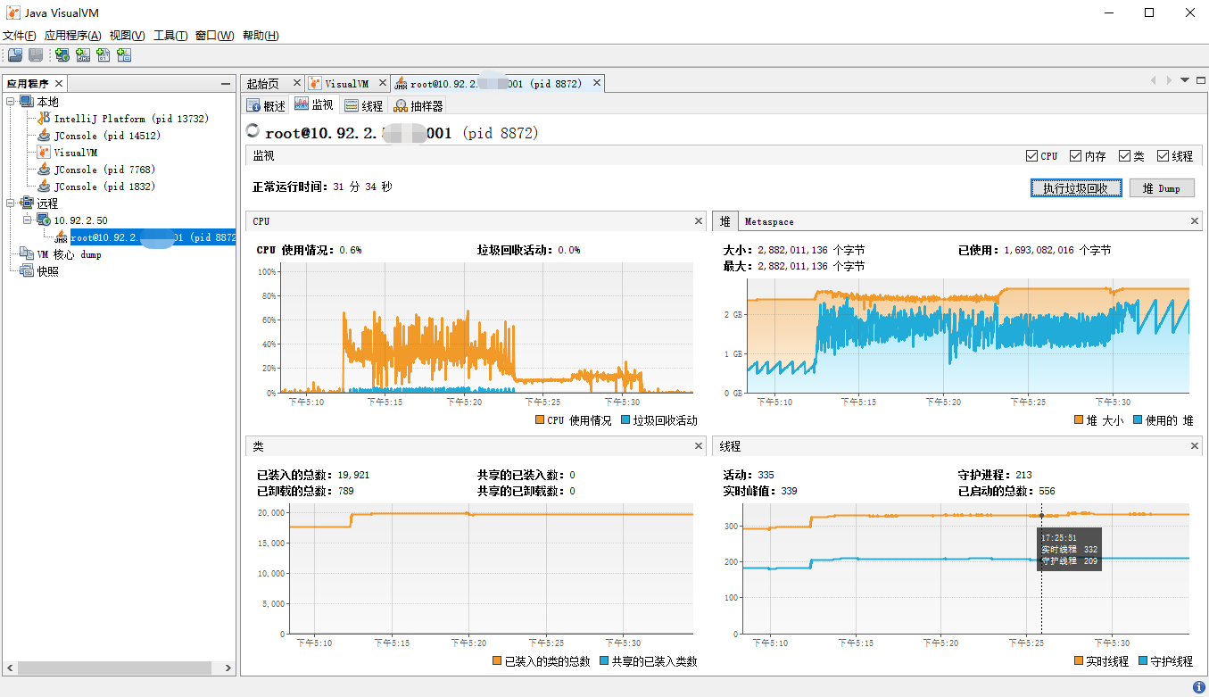Select the Add Remote Host toolbar icon

pos(62,55)
